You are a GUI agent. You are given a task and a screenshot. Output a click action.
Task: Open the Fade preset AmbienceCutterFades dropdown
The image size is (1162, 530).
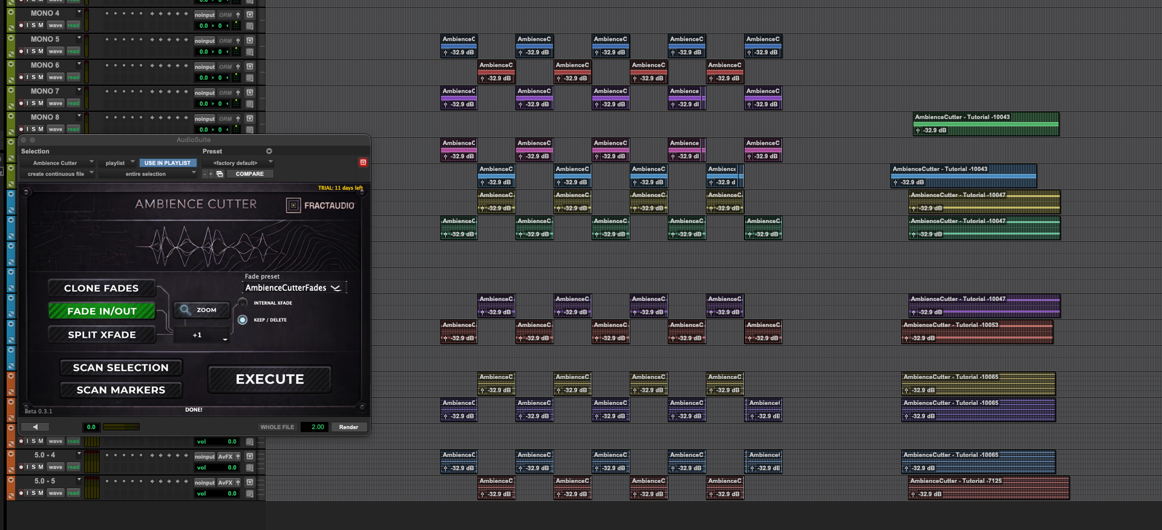point(295,288)
